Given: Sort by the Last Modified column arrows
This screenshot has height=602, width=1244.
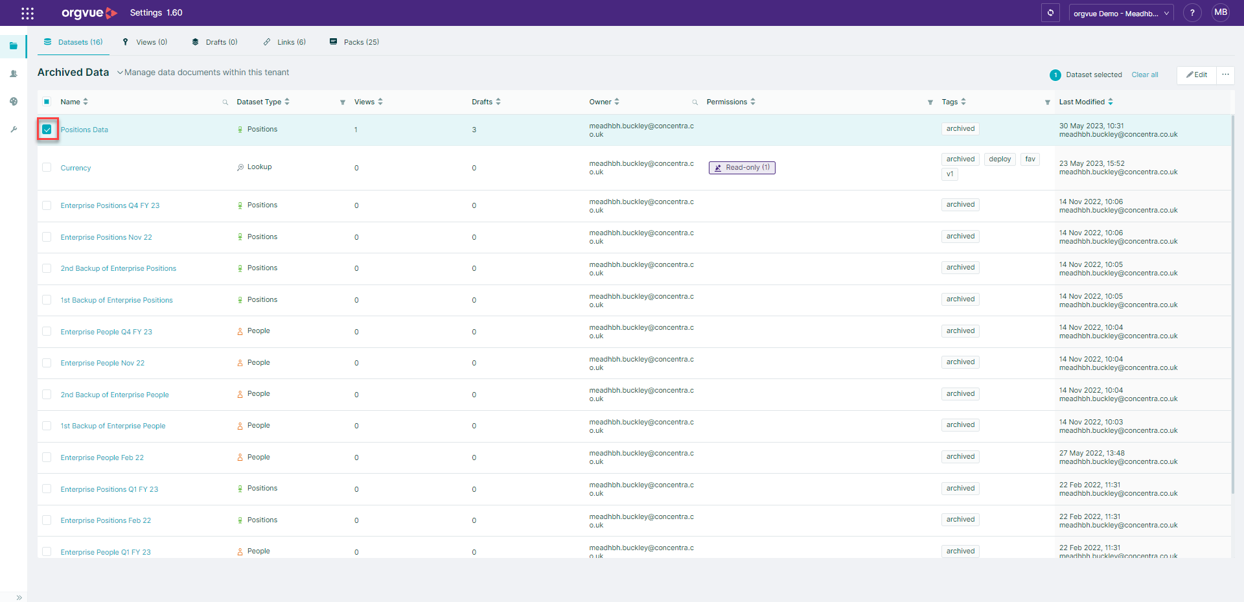Looking at the screenshot, I should [1111, 102].
